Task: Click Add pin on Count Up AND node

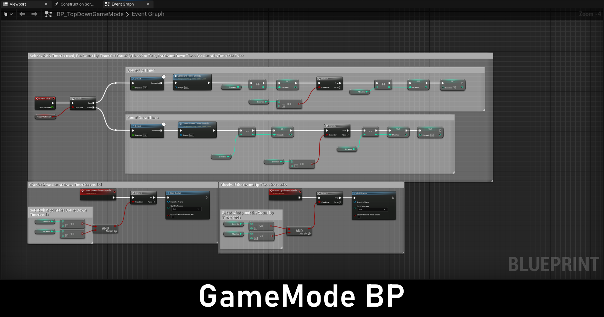Action: pos(309,234)
